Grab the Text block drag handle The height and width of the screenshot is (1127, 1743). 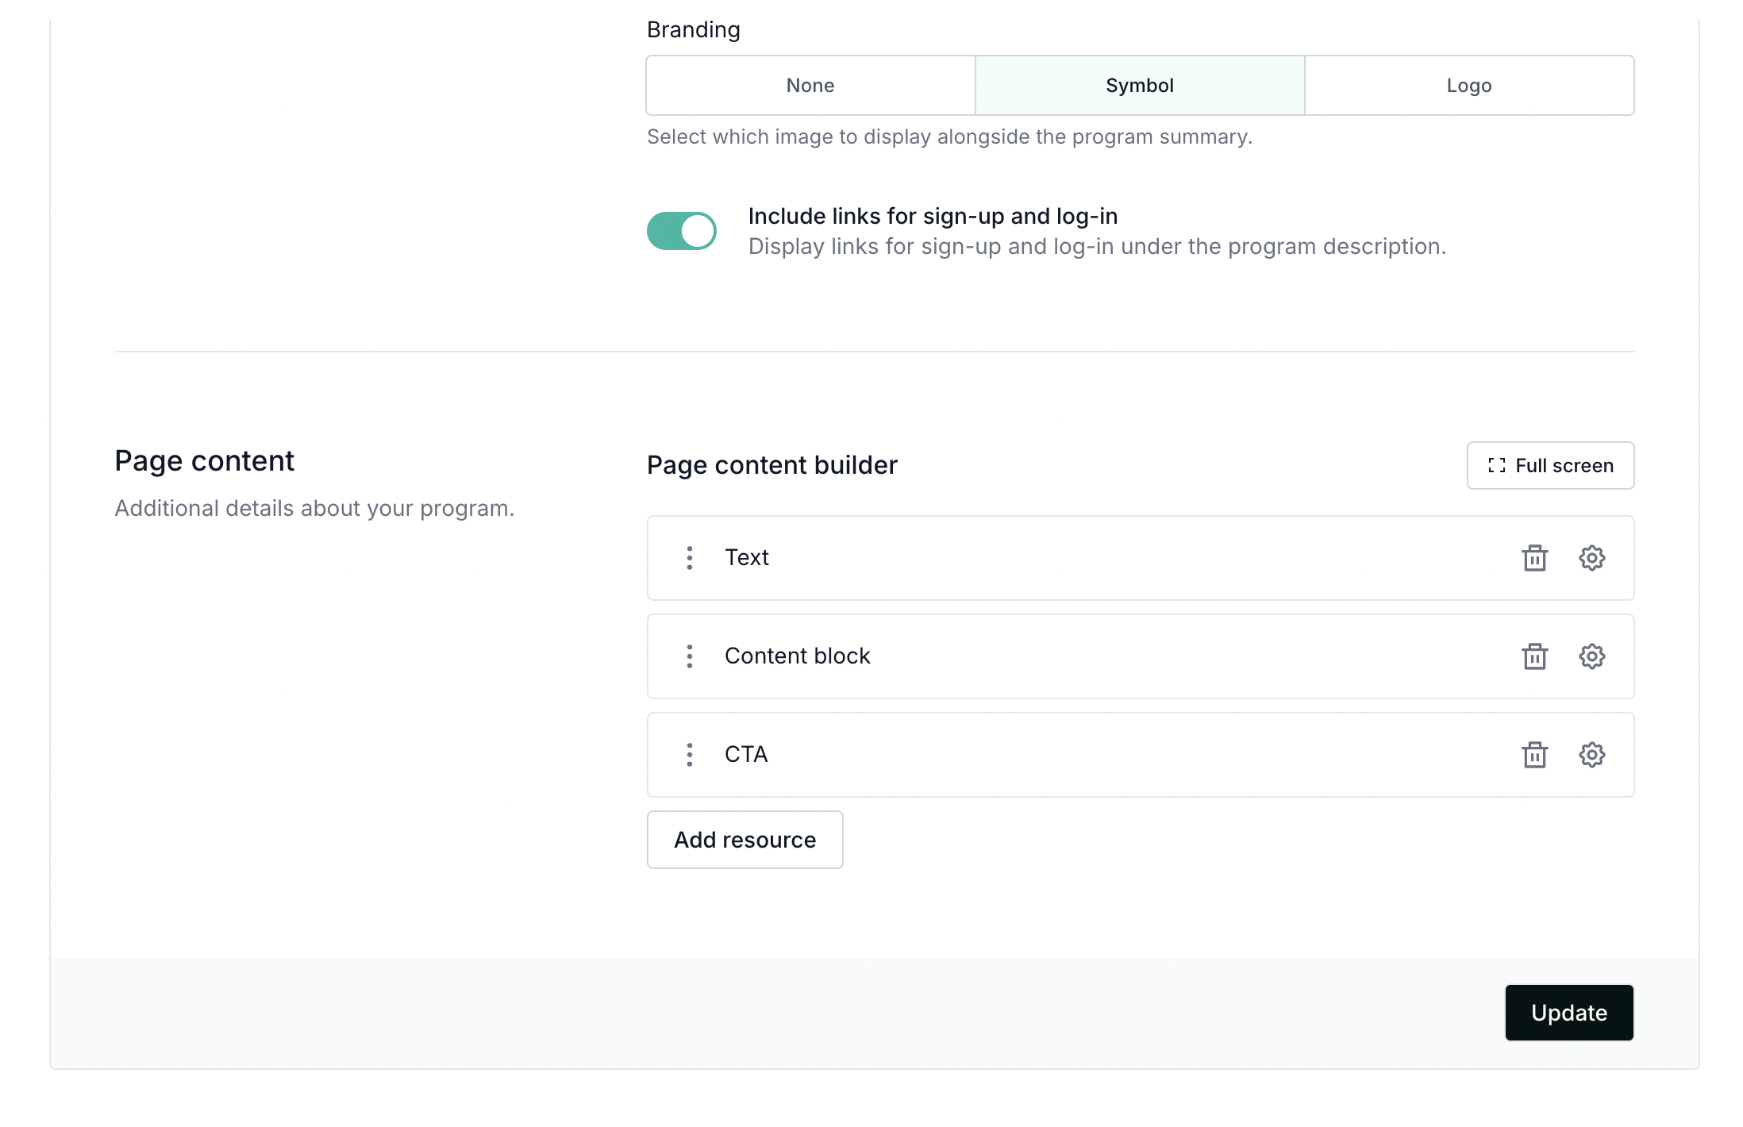click(x=689, y=558)
